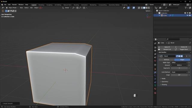Open the Particle properties tab
192x108 pixels.
pyautogui.click(x=155, y=76)
